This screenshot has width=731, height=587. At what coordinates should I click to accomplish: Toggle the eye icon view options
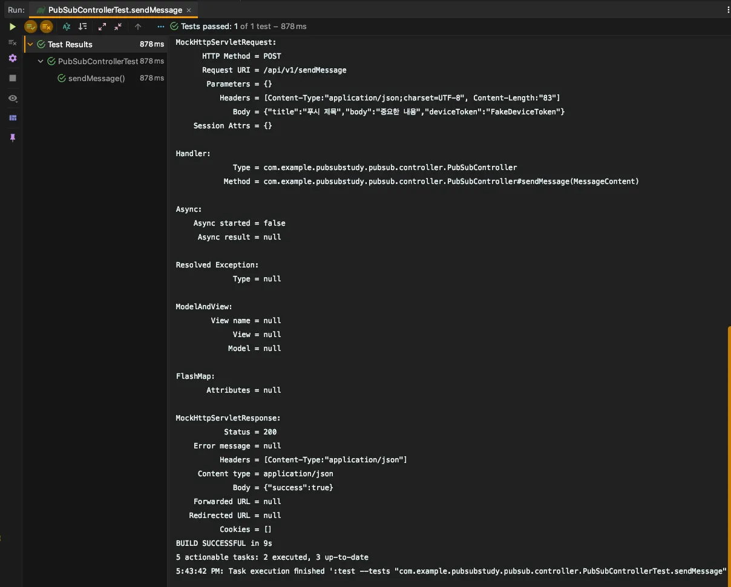pyautogui.click(x=12, y=98)
